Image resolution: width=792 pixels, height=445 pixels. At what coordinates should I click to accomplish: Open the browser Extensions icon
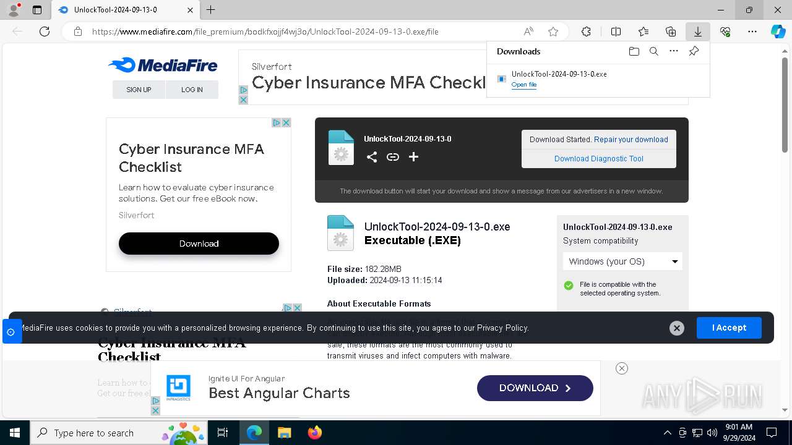(586, 32)
